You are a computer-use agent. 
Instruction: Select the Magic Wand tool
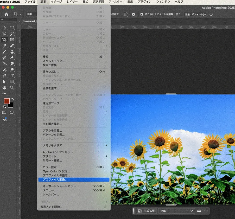pyautogui.click(x=12, y=34)
